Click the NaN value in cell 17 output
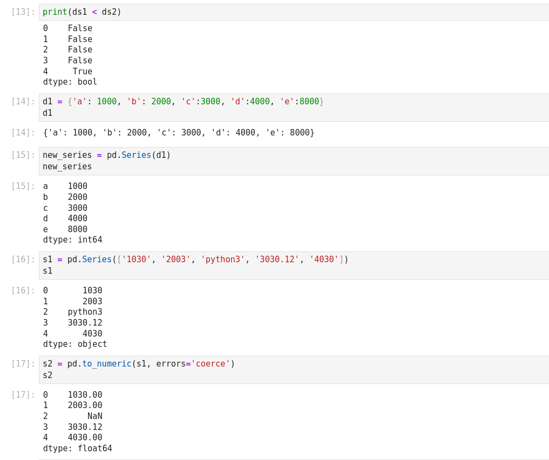The image size is (549, 460). (x=95, y=416)
